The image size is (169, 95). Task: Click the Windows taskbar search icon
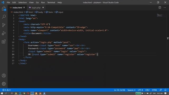6,93
